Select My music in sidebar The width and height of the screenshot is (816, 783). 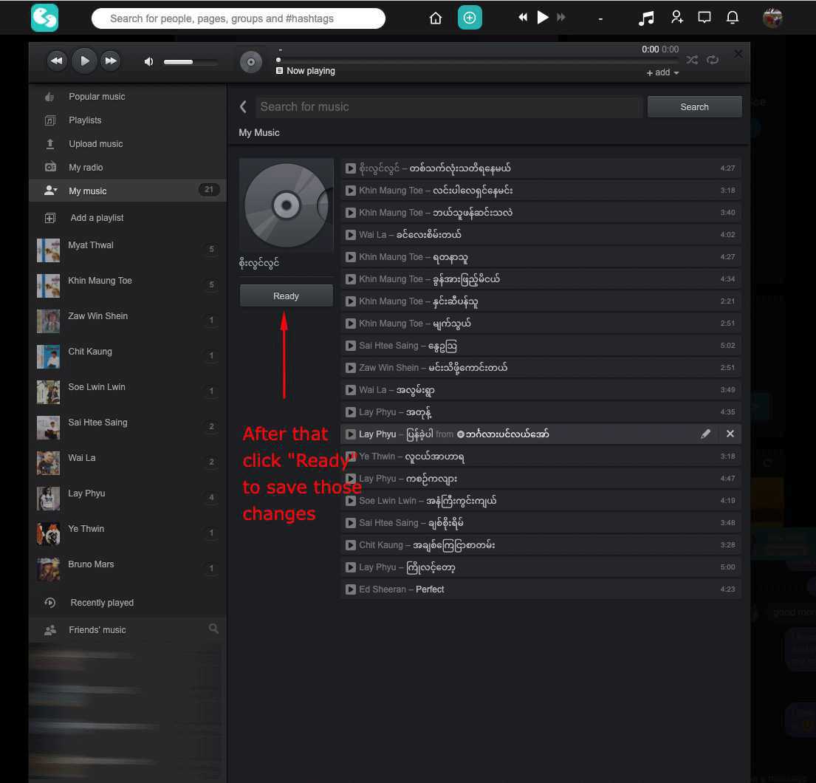coord(128,191)
